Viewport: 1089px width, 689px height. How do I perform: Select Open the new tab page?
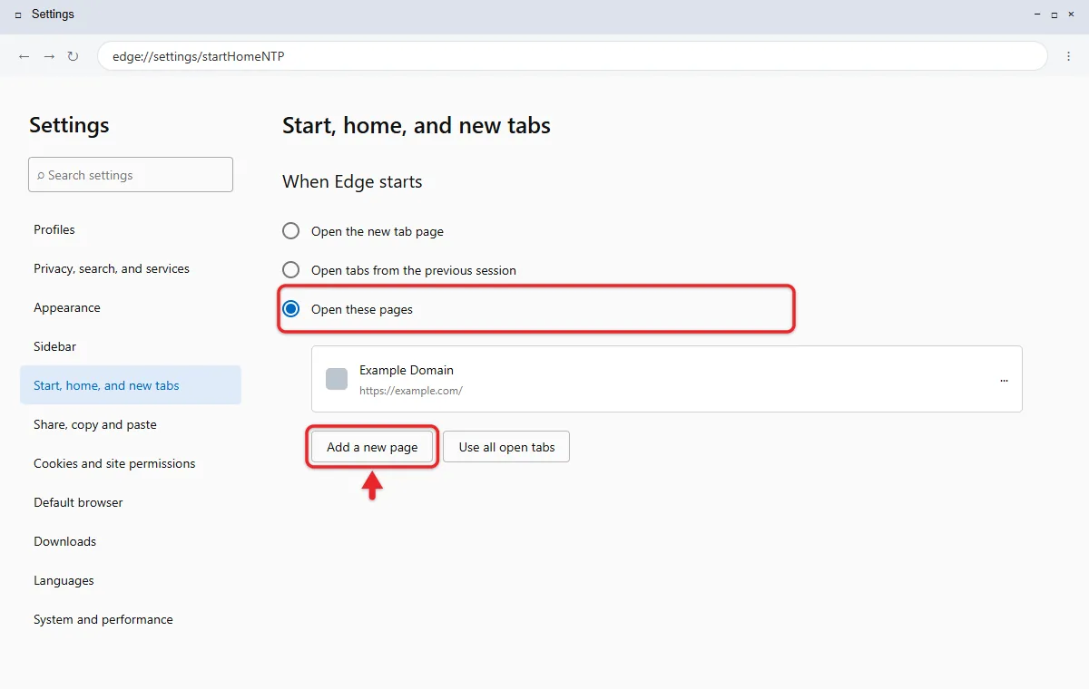pos(290,231)
